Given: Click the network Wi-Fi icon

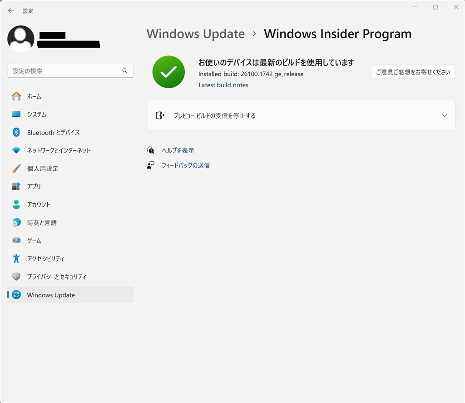Looking at the screenshot, I should [16, 150].
